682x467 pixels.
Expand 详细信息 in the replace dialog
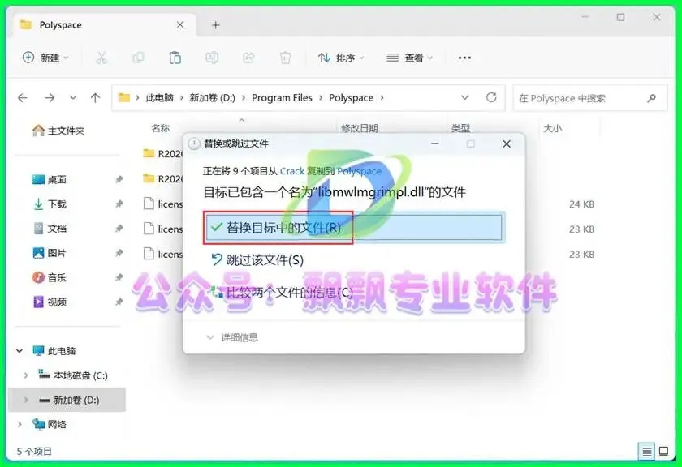tap(232, 337)
